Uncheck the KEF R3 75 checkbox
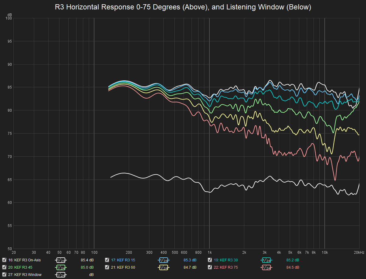 [210, 267]
